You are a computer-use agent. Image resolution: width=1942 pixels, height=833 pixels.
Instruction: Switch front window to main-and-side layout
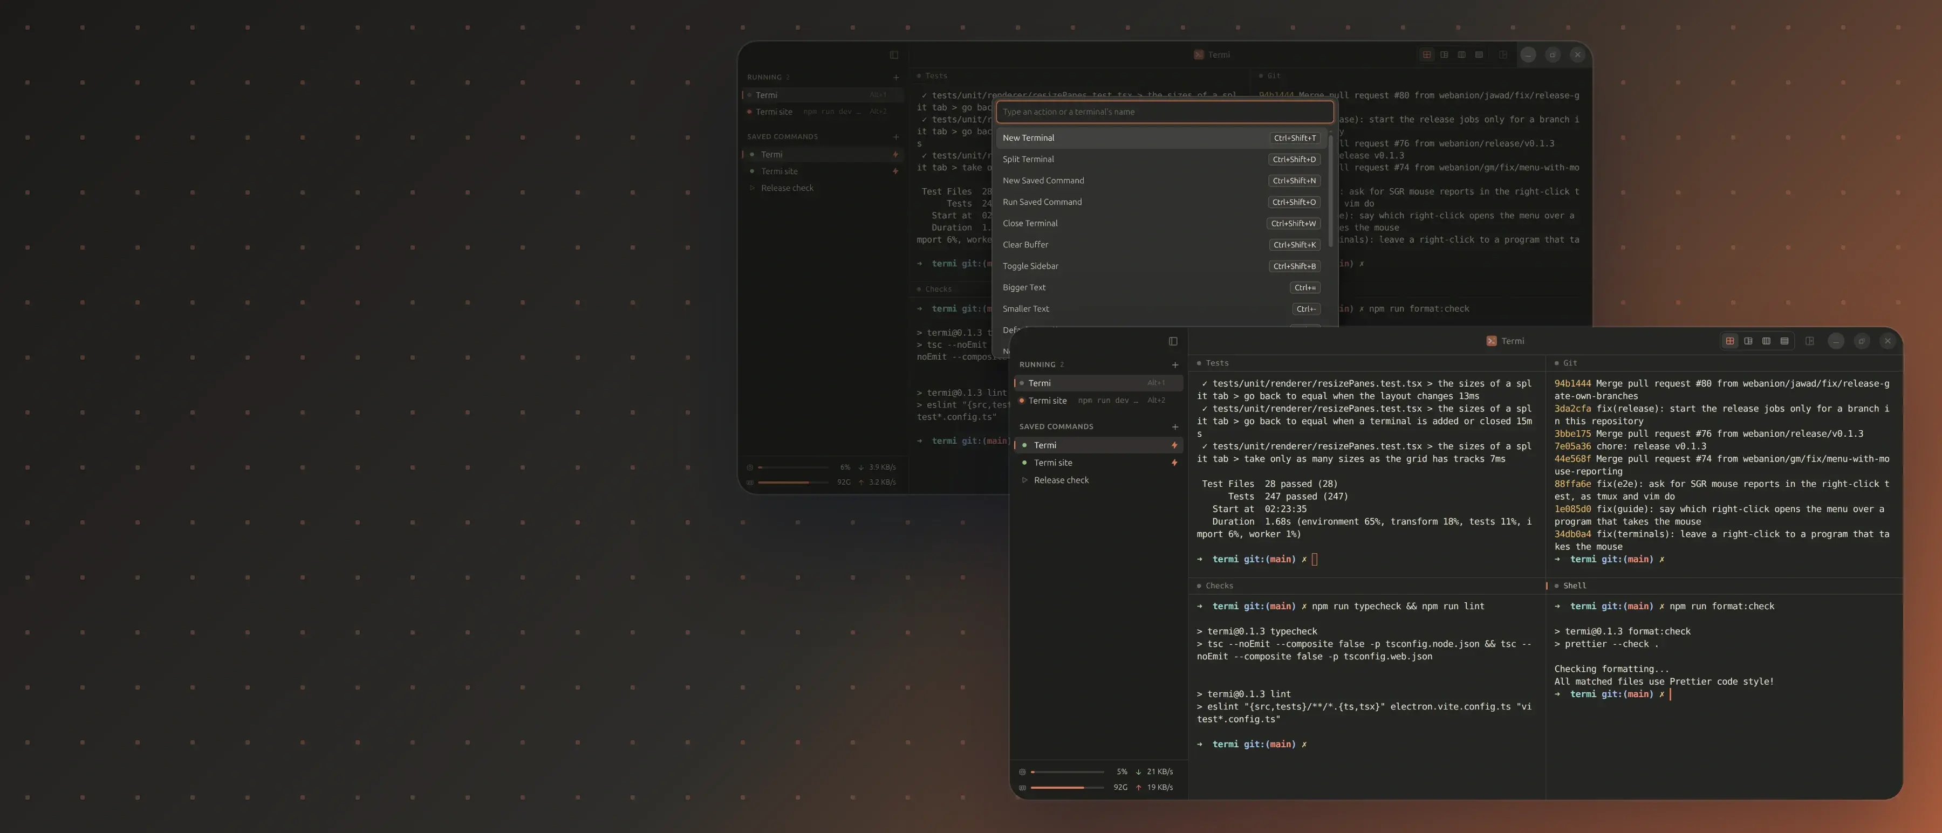pyautogui.click(x=1748, y=341)
